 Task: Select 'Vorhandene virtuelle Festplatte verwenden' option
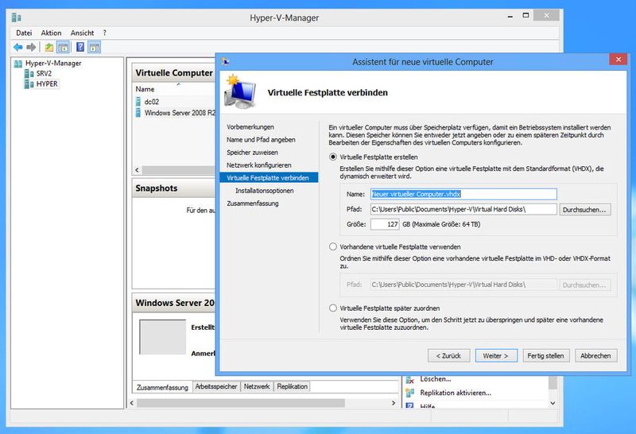[333, 246]
